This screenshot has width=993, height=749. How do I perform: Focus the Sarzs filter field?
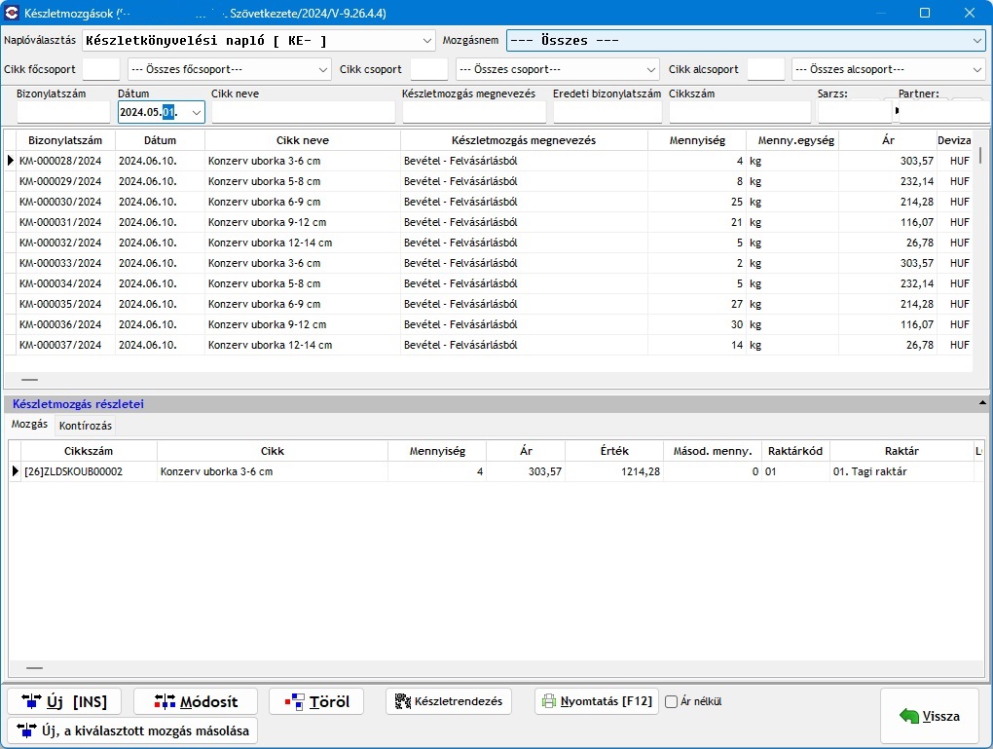[x=855, y=112]
